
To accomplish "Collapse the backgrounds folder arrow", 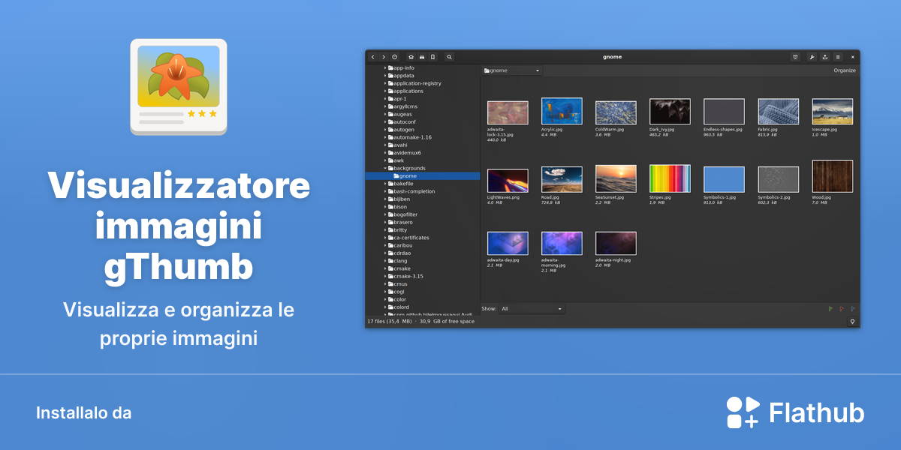I will pyautogui.click(x=385, y=169).
